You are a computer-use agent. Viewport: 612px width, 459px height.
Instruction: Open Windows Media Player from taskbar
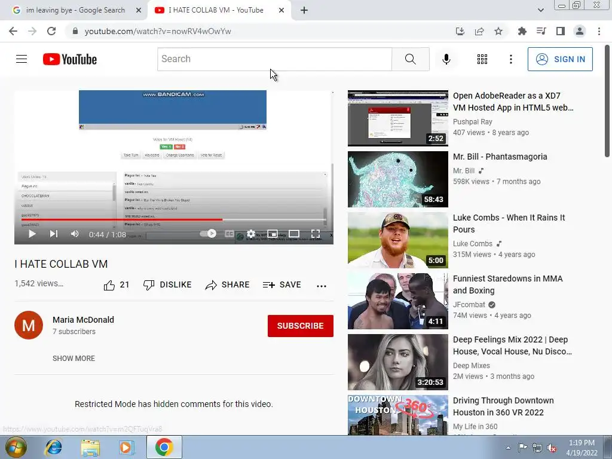pos(127,447)
